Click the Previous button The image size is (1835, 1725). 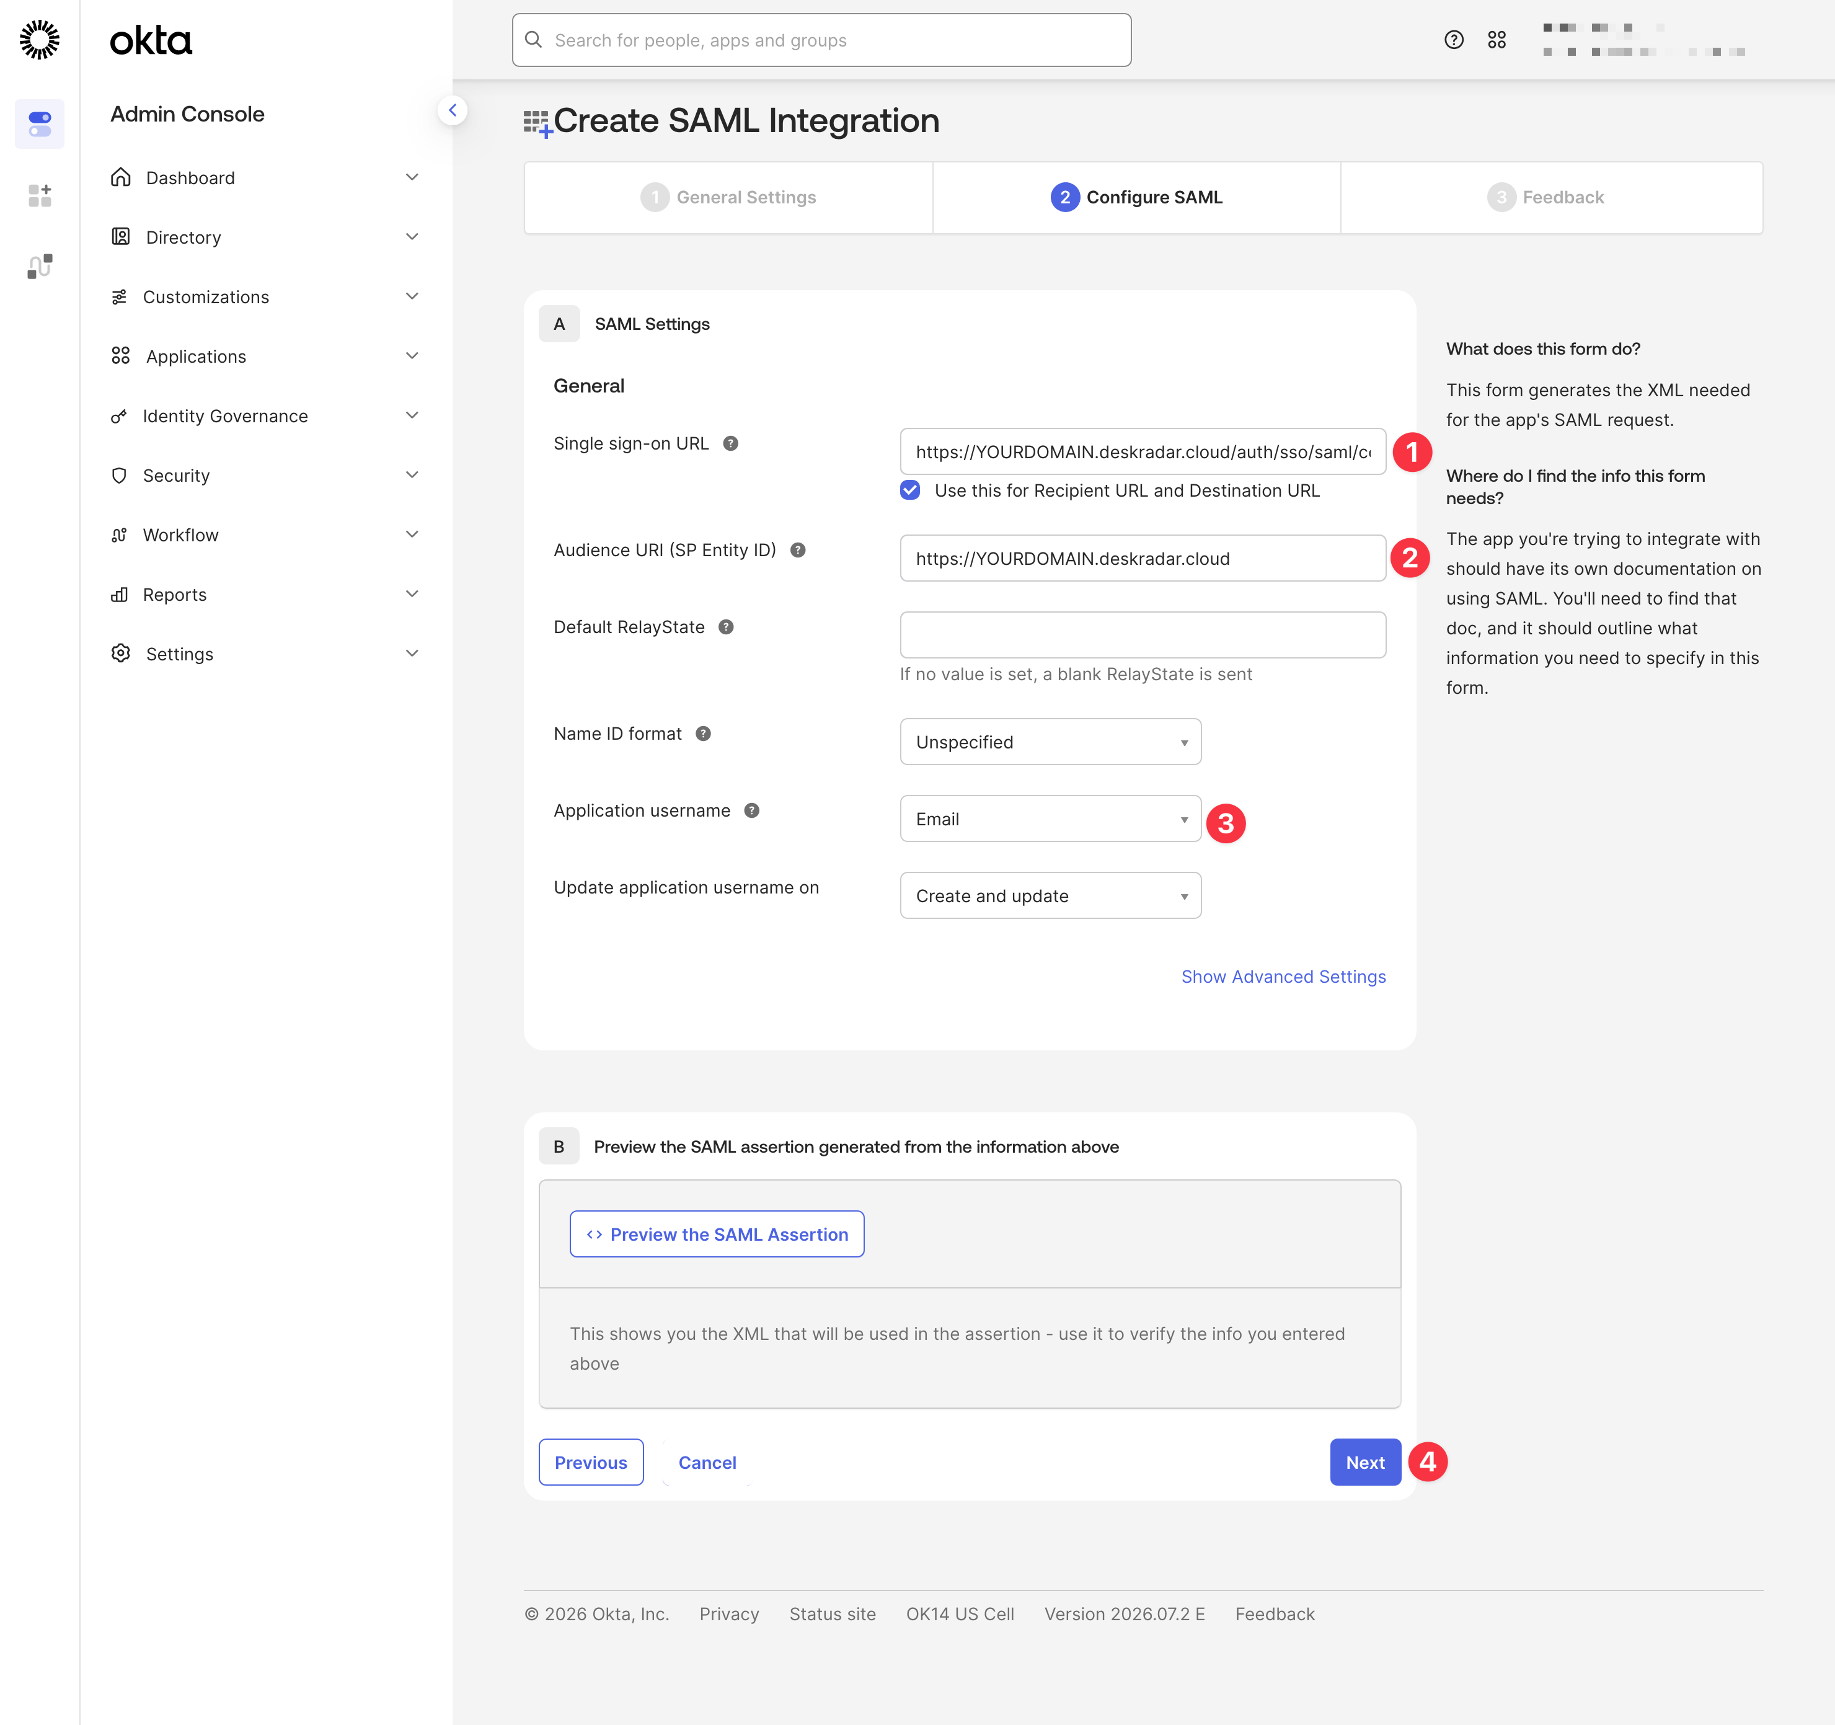(591, 1462)
